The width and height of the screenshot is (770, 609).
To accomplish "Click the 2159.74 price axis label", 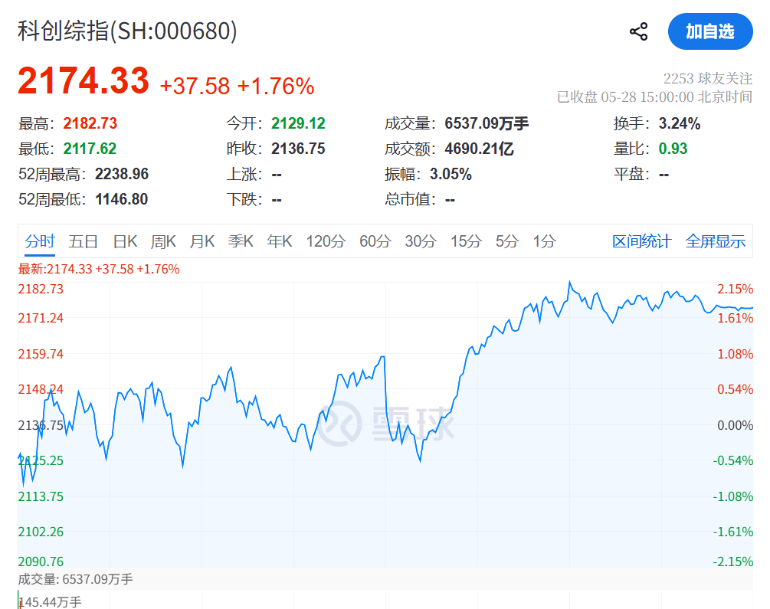I will tap(41, 354).
